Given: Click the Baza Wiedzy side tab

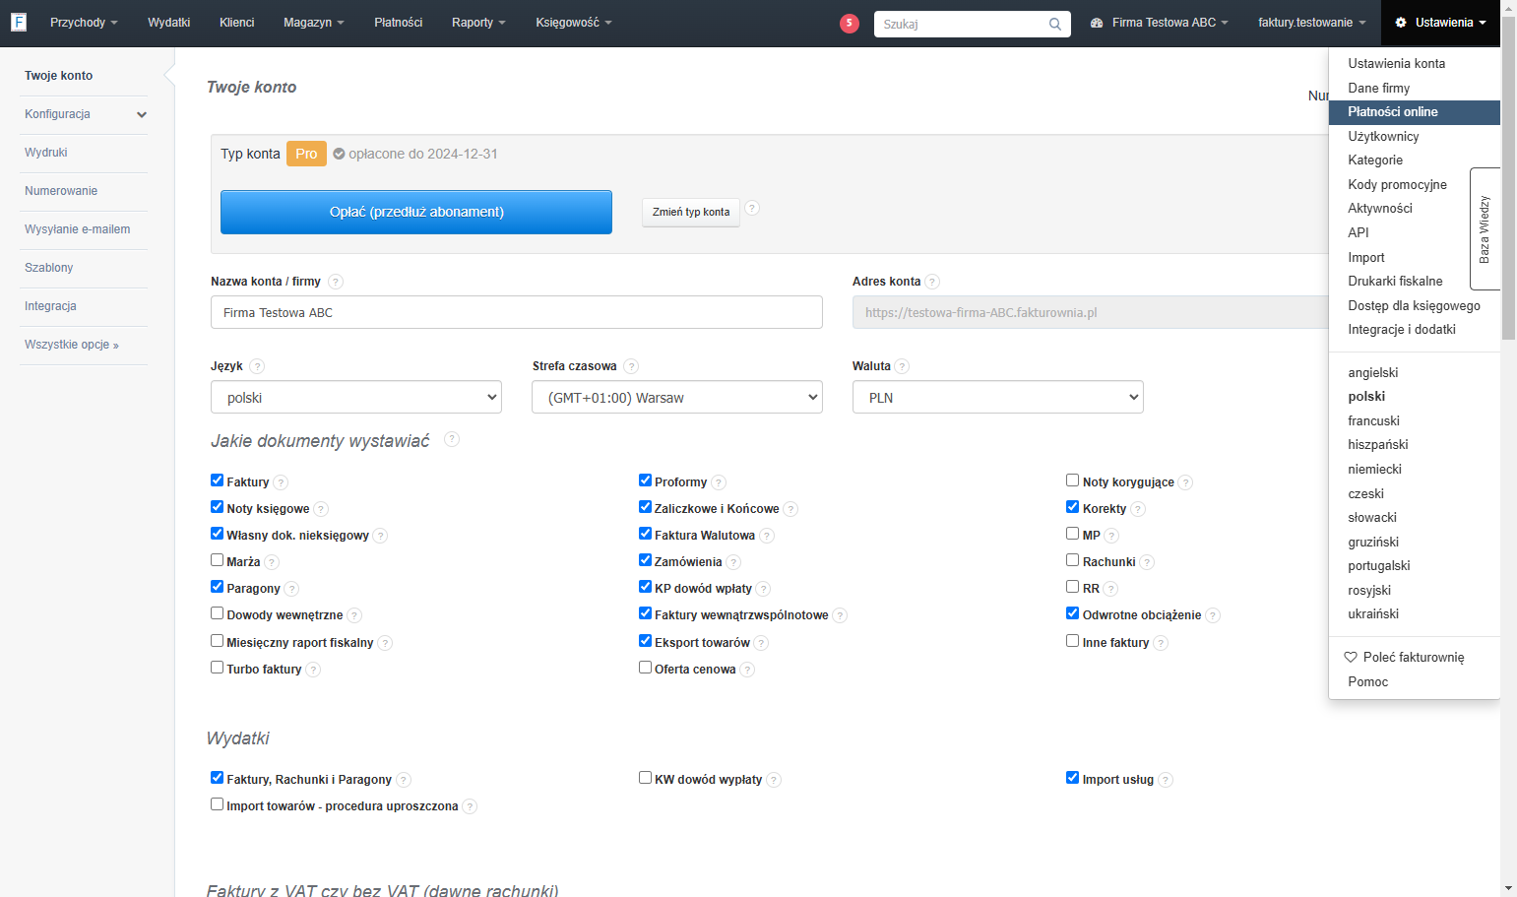Looking at the screenshot, I should coord(1485,228).
